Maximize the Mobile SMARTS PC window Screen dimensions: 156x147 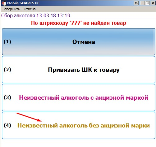click(x=147, y=3)
